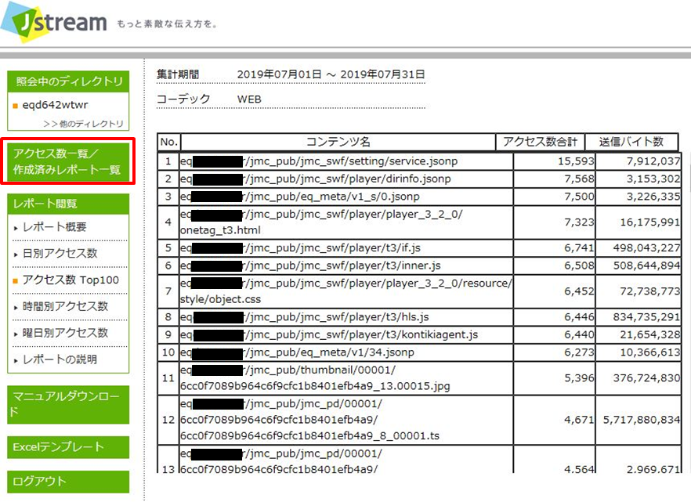Click the 照会中のディレクトリ header
The width and height of the screenshot is (691, 502).
coord(68,81)
